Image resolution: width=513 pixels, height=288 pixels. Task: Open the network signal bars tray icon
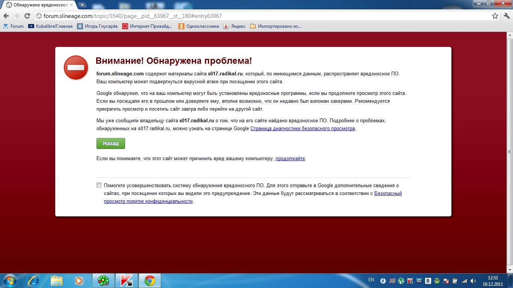coord(464,280)
